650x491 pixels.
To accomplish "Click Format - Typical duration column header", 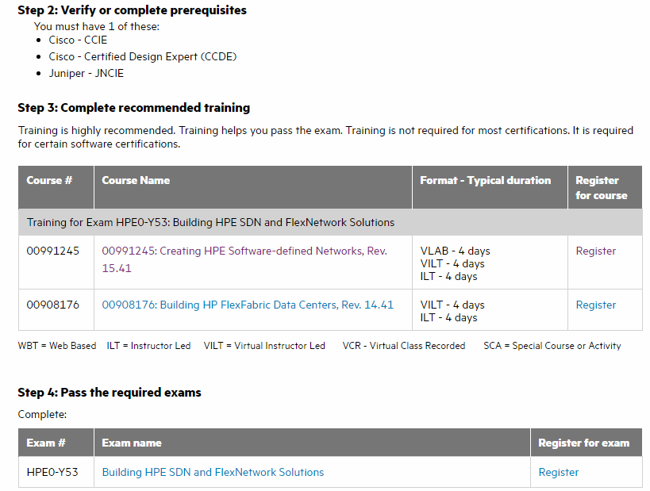I will pos(490,187).
